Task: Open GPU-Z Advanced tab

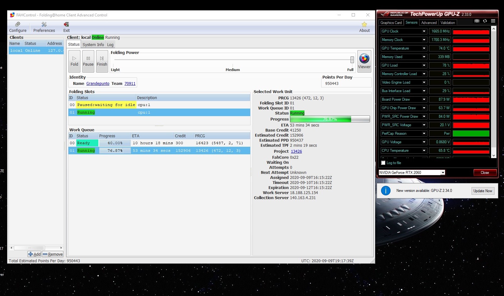Action: (429, 23)
